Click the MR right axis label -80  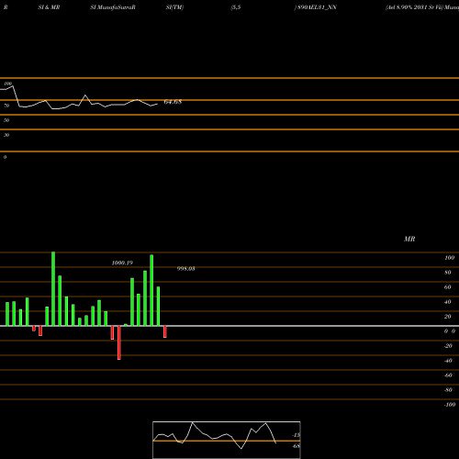pos(448,390)
